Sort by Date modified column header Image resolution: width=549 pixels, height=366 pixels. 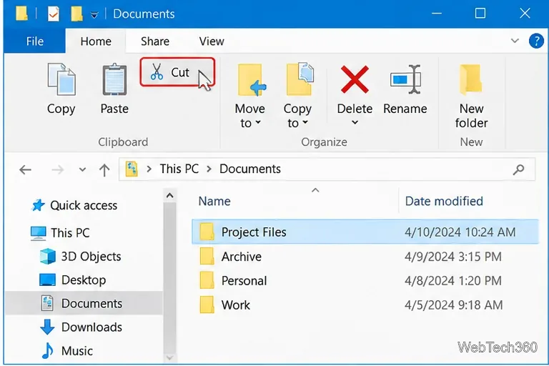coord(444,202)
